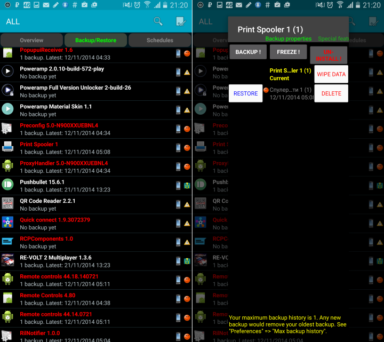Tap the warning triangle for QR Code Reader
The height and width of the screenshot is (342, 384).
pos(187,204)
